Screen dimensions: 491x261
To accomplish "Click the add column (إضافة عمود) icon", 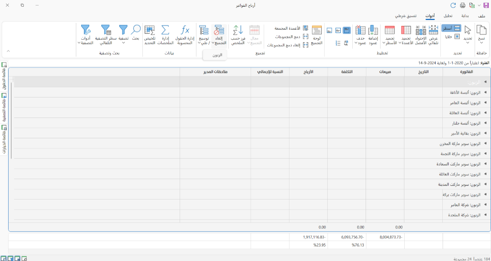I will [x=373, y=30].
